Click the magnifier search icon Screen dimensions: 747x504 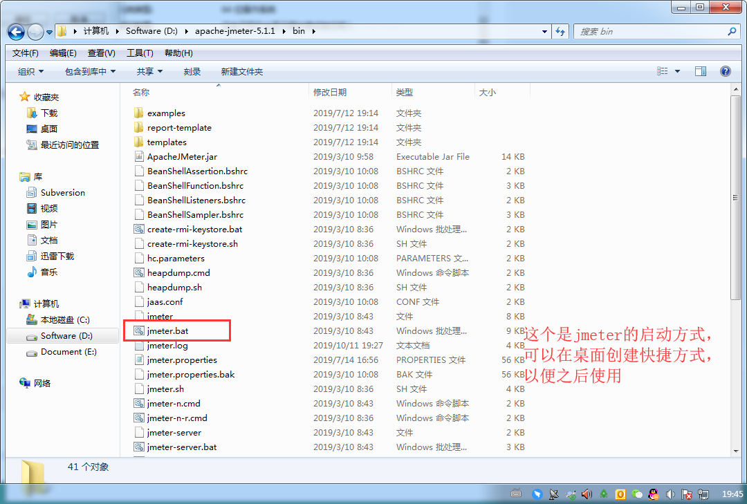tap(732, 31)
